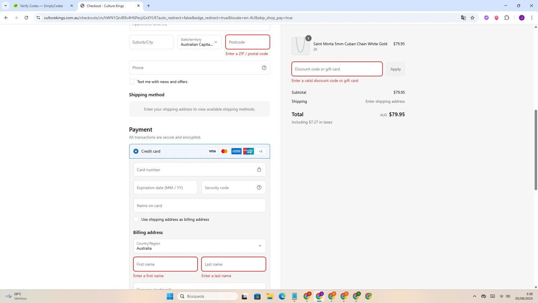Screen dimensions: 538x303
Task: Go back using the browser back arrow
Action: [x=6, y=18]
